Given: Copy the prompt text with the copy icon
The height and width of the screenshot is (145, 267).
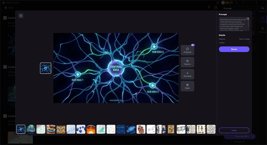Looking at the screenshot, I should (x=248, y=19).
